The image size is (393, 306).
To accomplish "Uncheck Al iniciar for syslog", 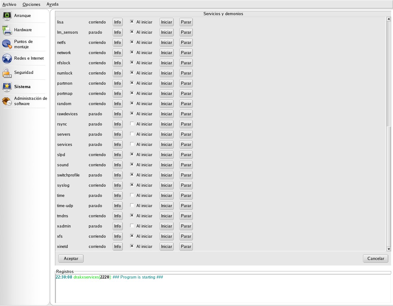I will tap(132, 185).
